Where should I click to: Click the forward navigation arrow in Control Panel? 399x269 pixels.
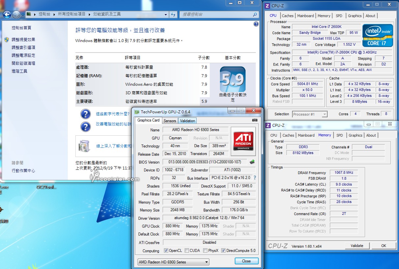pos(16,14)
